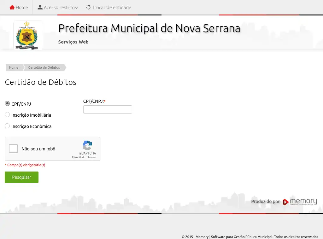Check the Não sou um robô box
This screenshot has height=239, width=323.
tap(13, 149)
